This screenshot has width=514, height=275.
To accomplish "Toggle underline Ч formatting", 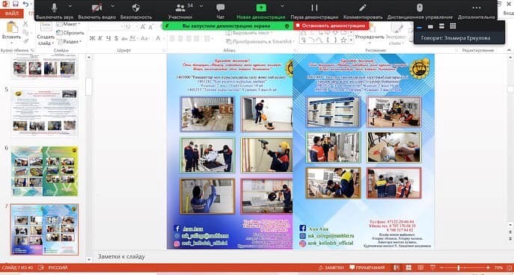I will (x=108, y=39).
